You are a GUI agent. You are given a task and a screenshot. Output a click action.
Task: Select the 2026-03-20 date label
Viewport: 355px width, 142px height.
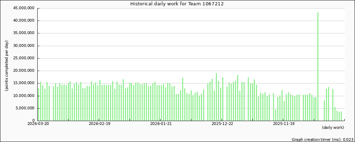tap(38, 124)
